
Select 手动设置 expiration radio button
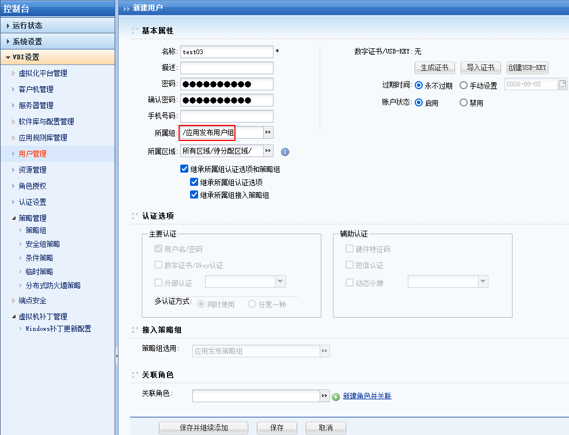[464, 86]
